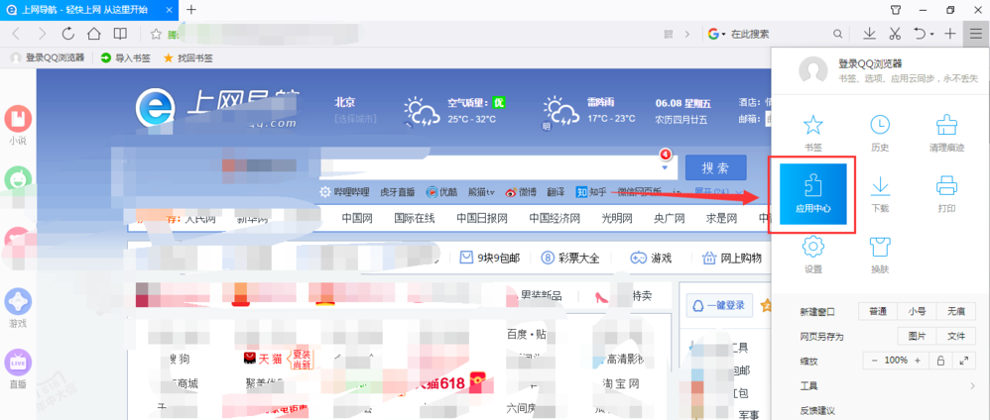Go to home page icon
Image resolution: width=990 pixels, height=420 pixels.
[x=94, y=34]
